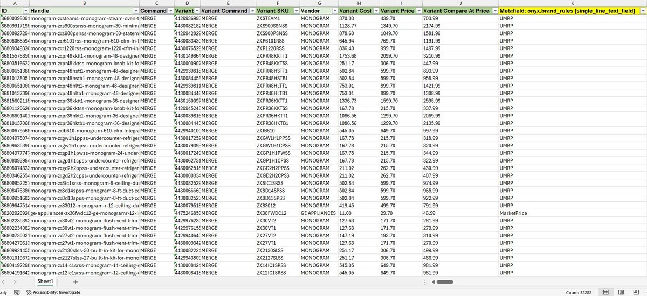Open the Variant ID column filter arrow
Image resolution: width=647 pixels, height=296 pixels.
pyautogui.click(x=197, y=11)
